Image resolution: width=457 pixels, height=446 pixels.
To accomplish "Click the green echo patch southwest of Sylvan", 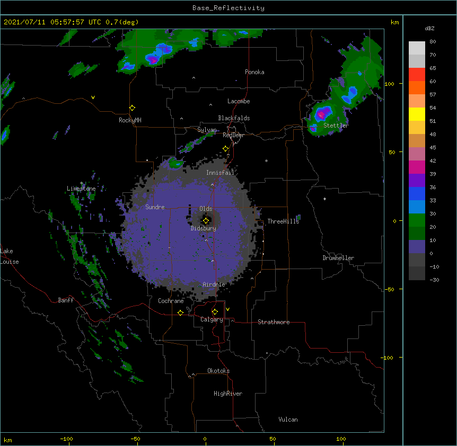I will [175, 163].
